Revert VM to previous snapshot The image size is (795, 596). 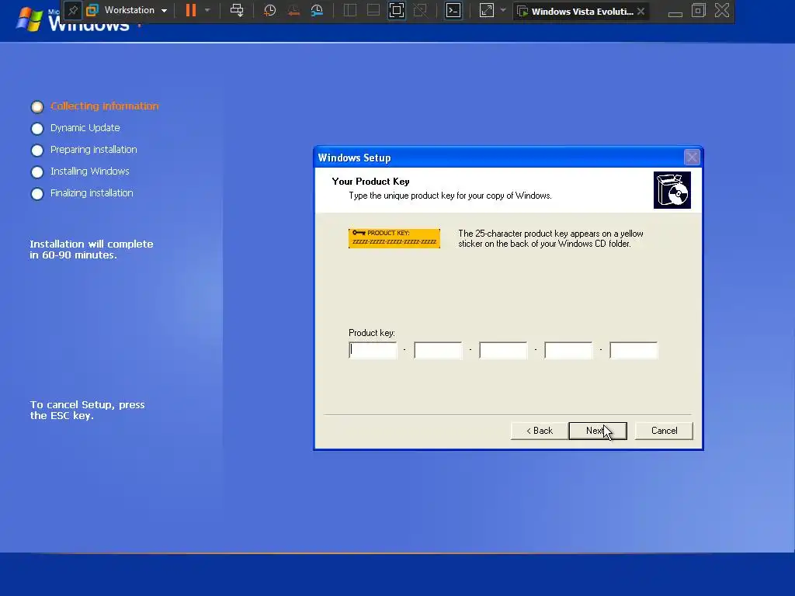[x=293, y=10]
